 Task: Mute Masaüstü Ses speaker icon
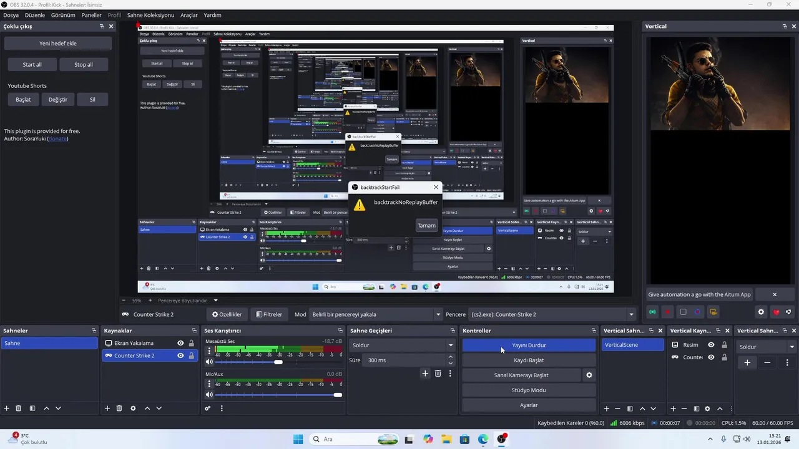point(209,362)
